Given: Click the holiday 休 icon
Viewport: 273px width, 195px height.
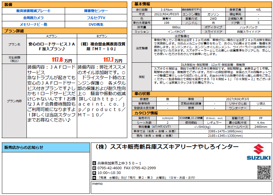Looking at the screenshot, I should (x=94, y=178).
